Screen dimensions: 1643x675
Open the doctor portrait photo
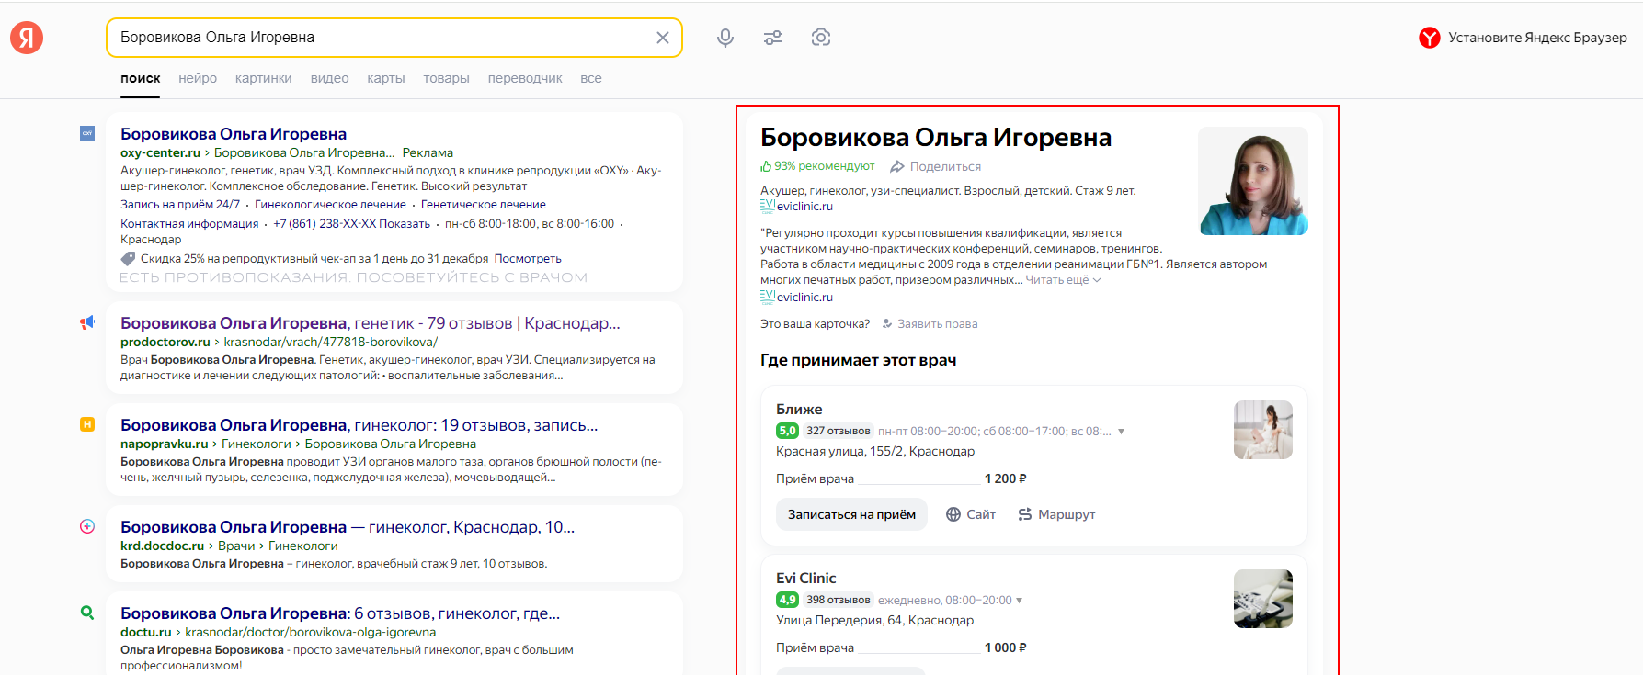1253,181
